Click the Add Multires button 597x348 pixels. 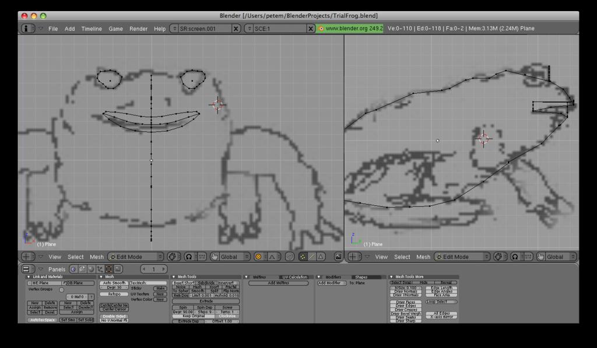(x=278, y=283)
